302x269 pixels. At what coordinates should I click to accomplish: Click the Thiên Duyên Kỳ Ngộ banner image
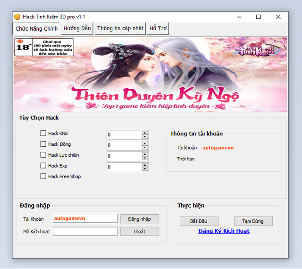[151, 75]
